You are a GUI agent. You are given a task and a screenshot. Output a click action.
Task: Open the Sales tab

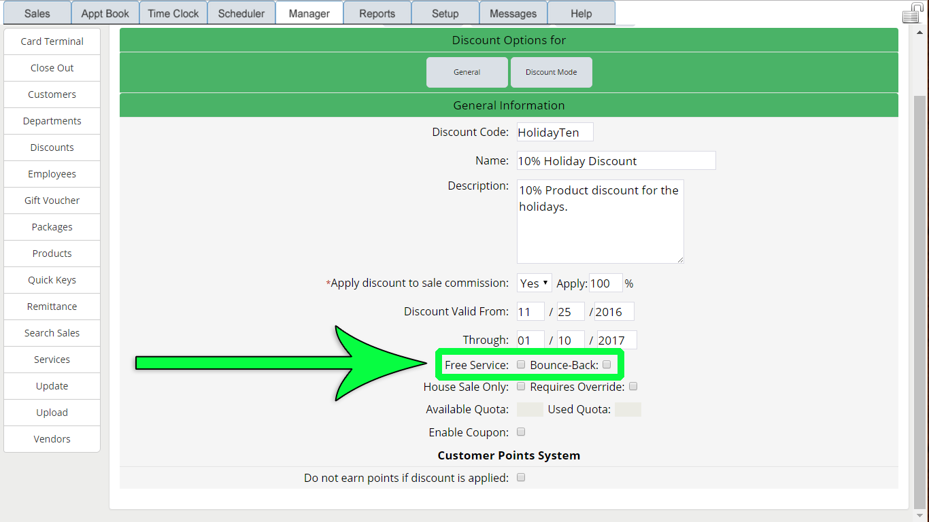[37, 14]
